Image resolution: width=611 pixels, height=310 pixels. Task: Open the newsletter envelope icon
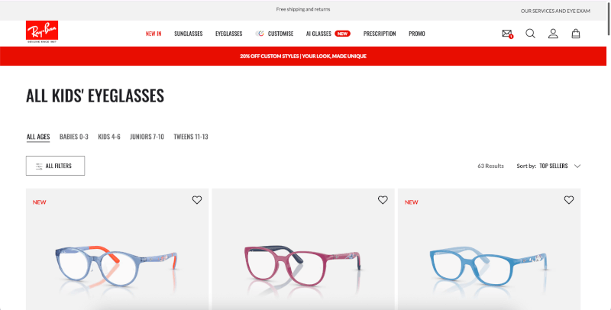[x=507, y=34]
